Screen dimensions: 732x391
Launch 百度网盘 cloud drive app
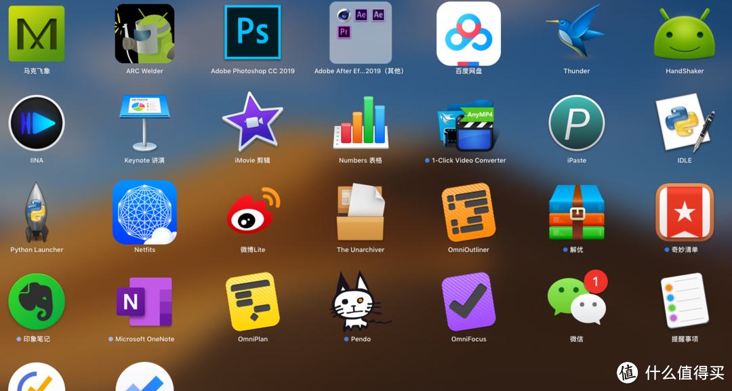pos(469,34)
